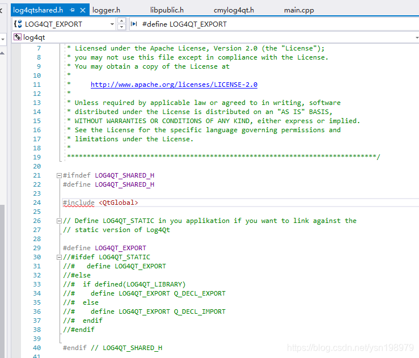Click the go-to-definition icon before #define LOG4QT_EXPORT
This screenshot has height=358, width=419.
tap(134, 24)
